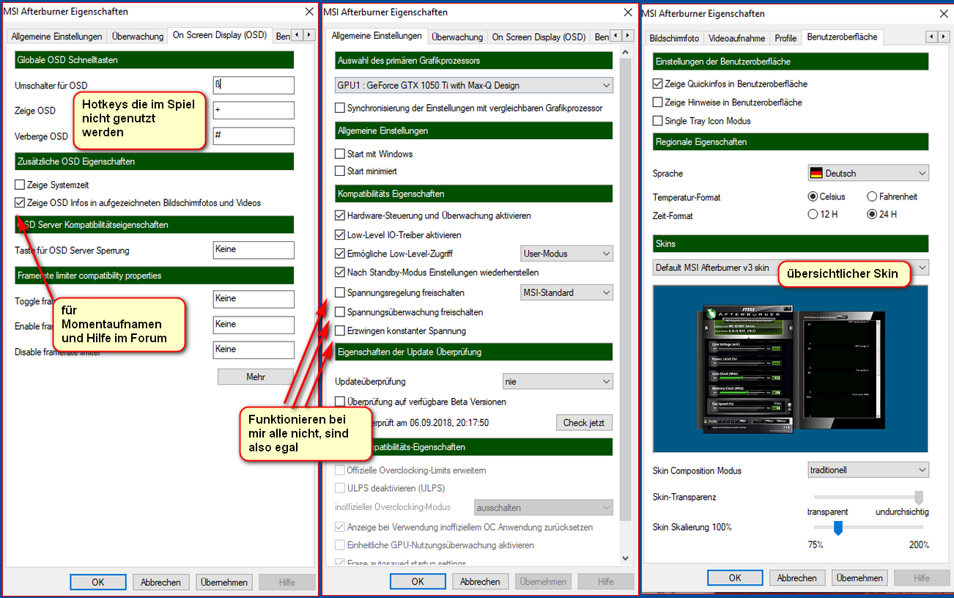The image size is (954, 598).
Task: Adjust Skin Skalierung slider handle
Action: 838,528
